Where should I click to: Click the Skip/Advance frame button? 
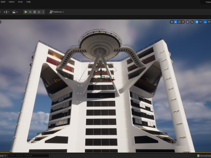30,12
